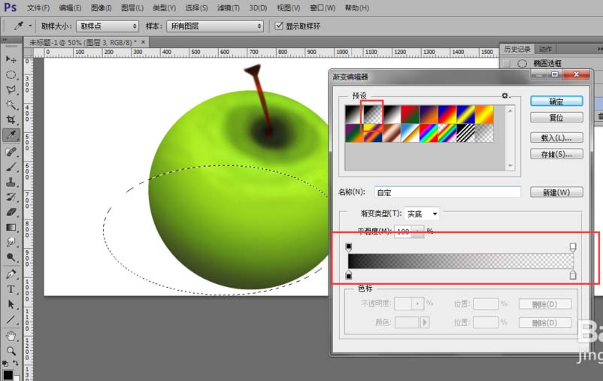Close the 未标题-1 document tab

coord(143,42)
